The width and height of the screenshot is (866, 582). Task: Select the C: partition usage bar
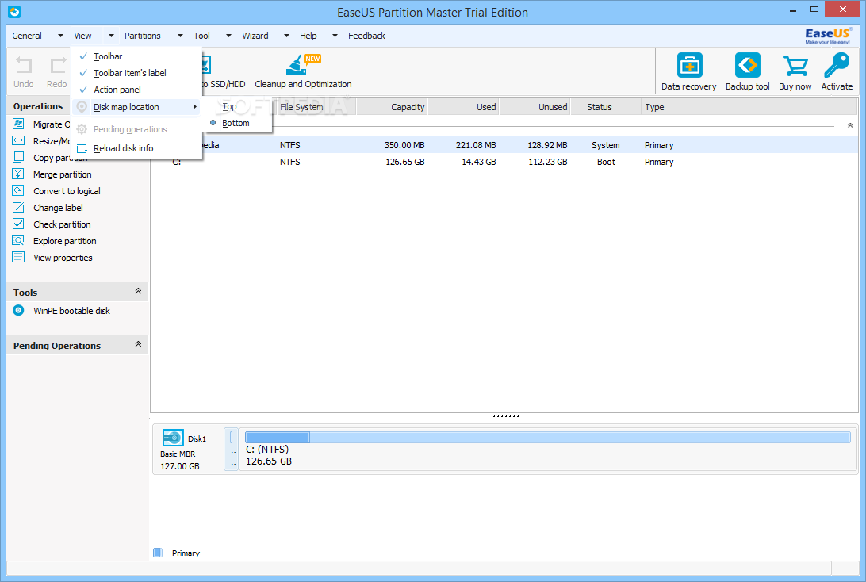548,438
